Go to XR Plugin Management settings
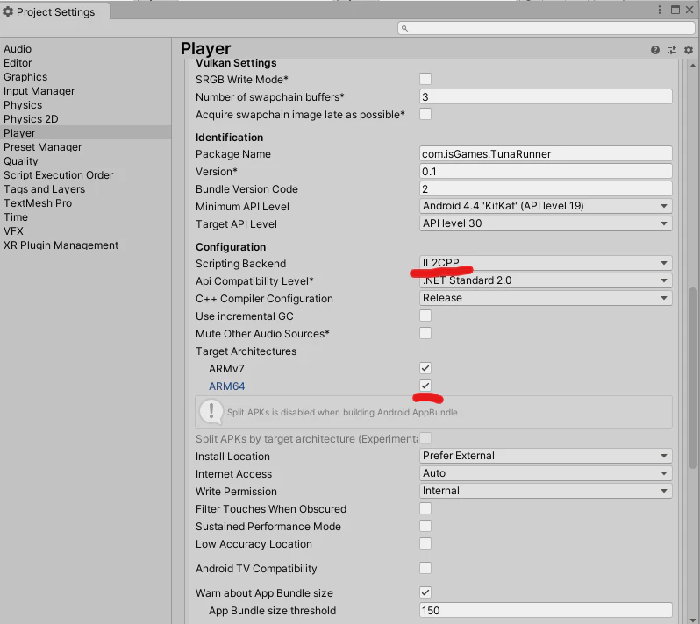 coord(61,245)
